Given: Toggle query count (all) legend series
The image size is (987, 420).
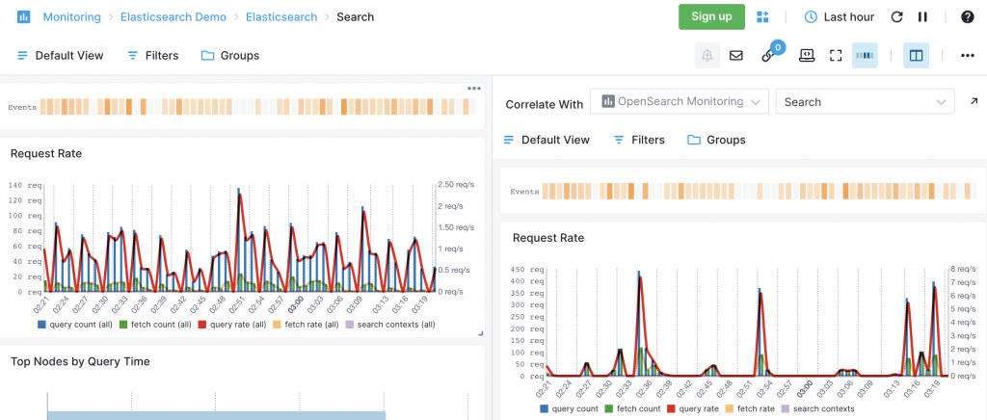Looking at the screenshot, I should coord(73,325).
